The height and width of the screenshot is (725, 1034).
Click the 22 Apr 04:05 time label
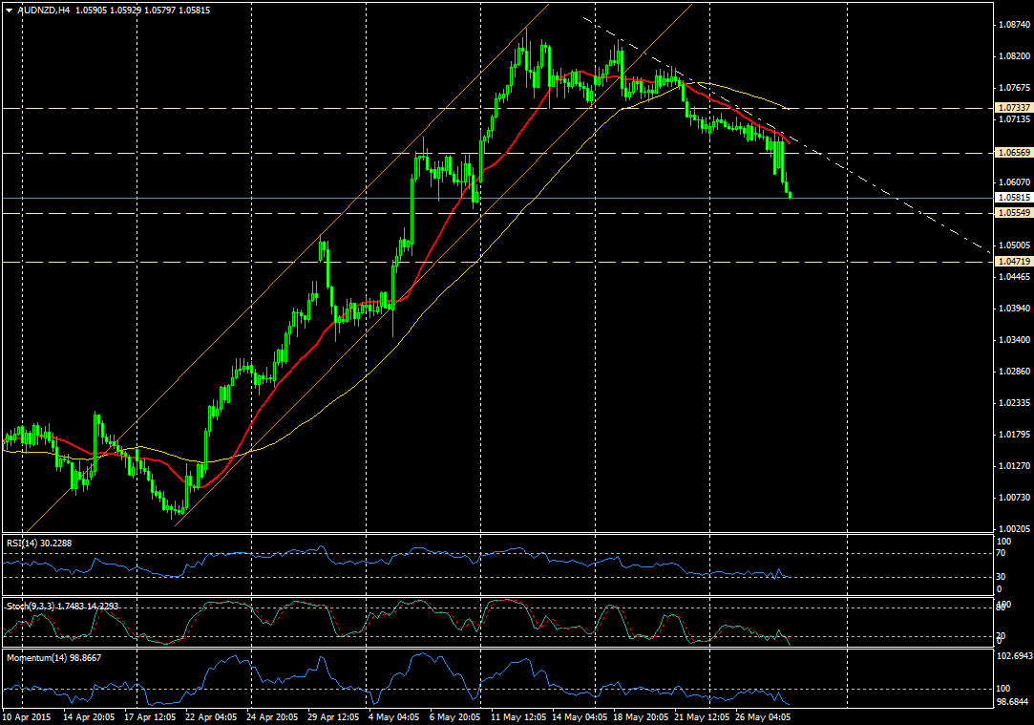[209, 715]
